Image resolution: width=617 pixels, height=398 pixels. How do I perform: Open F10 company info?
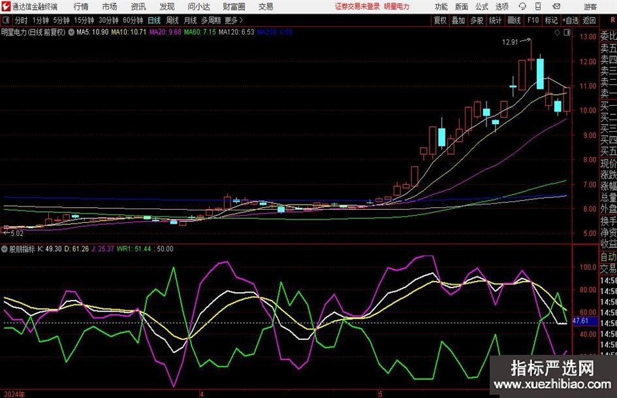(x=533, y=20)
